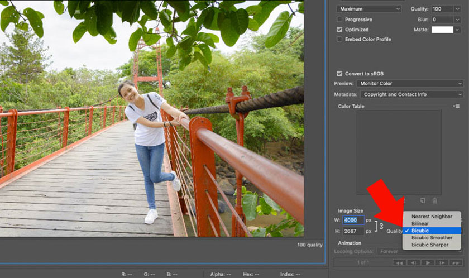Jump to last animation frame
The width and height of the screenshot is (469, 278).
point(457,262)
